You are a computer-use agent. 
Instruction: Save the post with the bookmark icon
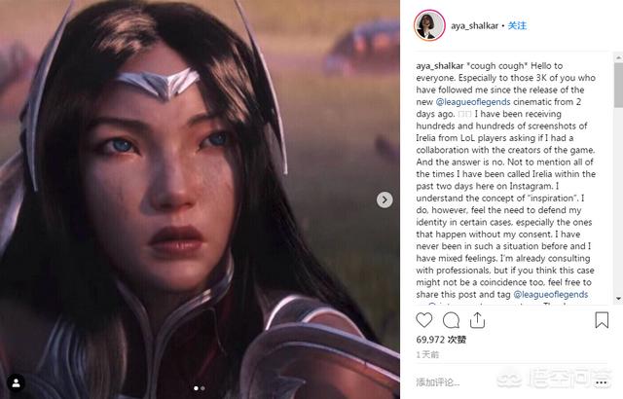[x=602, y=320]
